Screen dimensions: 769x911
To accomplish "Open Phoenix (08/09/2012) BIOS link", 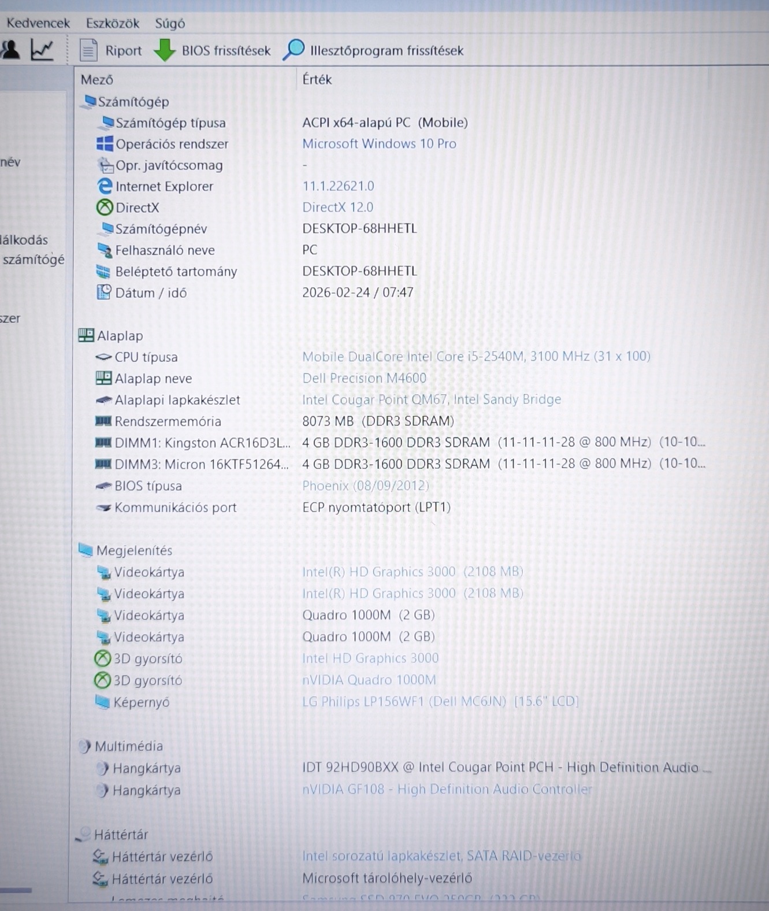I will (x=366, y=486).
